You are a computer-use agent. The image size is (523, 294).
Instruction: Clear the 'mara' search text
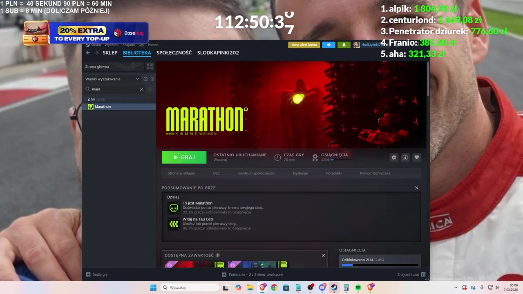click(x=142, y=89)
